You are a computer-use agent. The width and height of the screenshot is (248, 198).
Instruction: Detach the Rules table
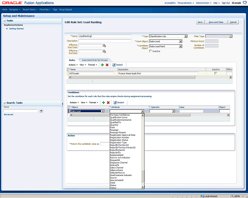pos(118,65)
